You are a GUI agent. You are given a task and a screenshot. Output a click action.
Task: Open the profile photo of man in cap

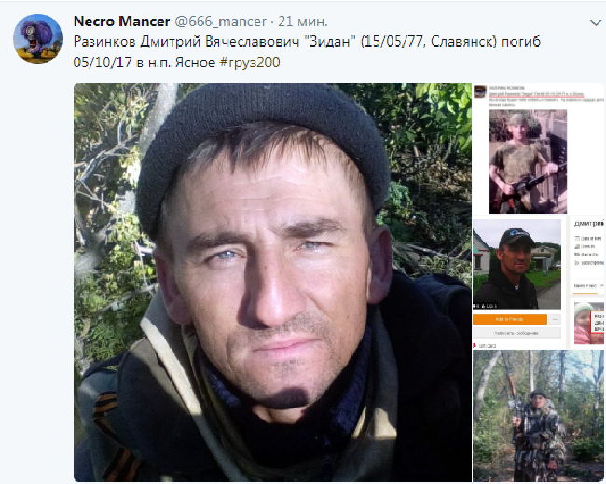(x=516, y=264)
